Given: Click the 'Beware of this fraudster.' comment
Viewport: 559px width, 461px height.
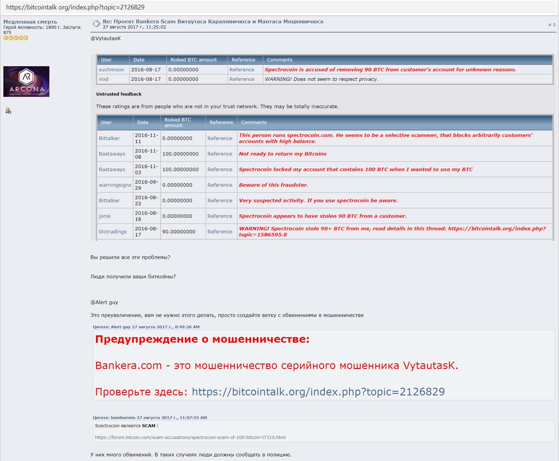Looking at the screenshot, I should point(274,185).
